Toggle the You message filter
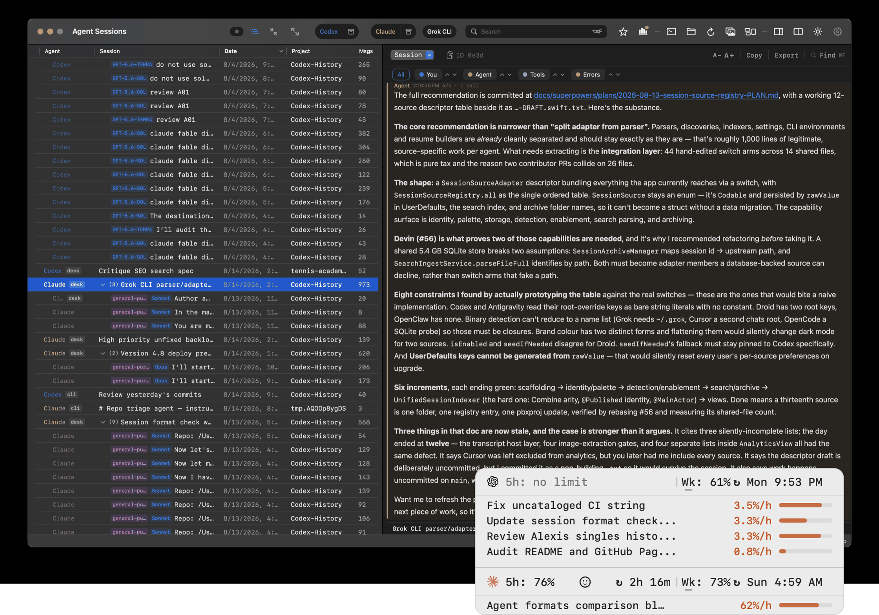This screenshot has height=615, width=879. (x=428, y=75)
